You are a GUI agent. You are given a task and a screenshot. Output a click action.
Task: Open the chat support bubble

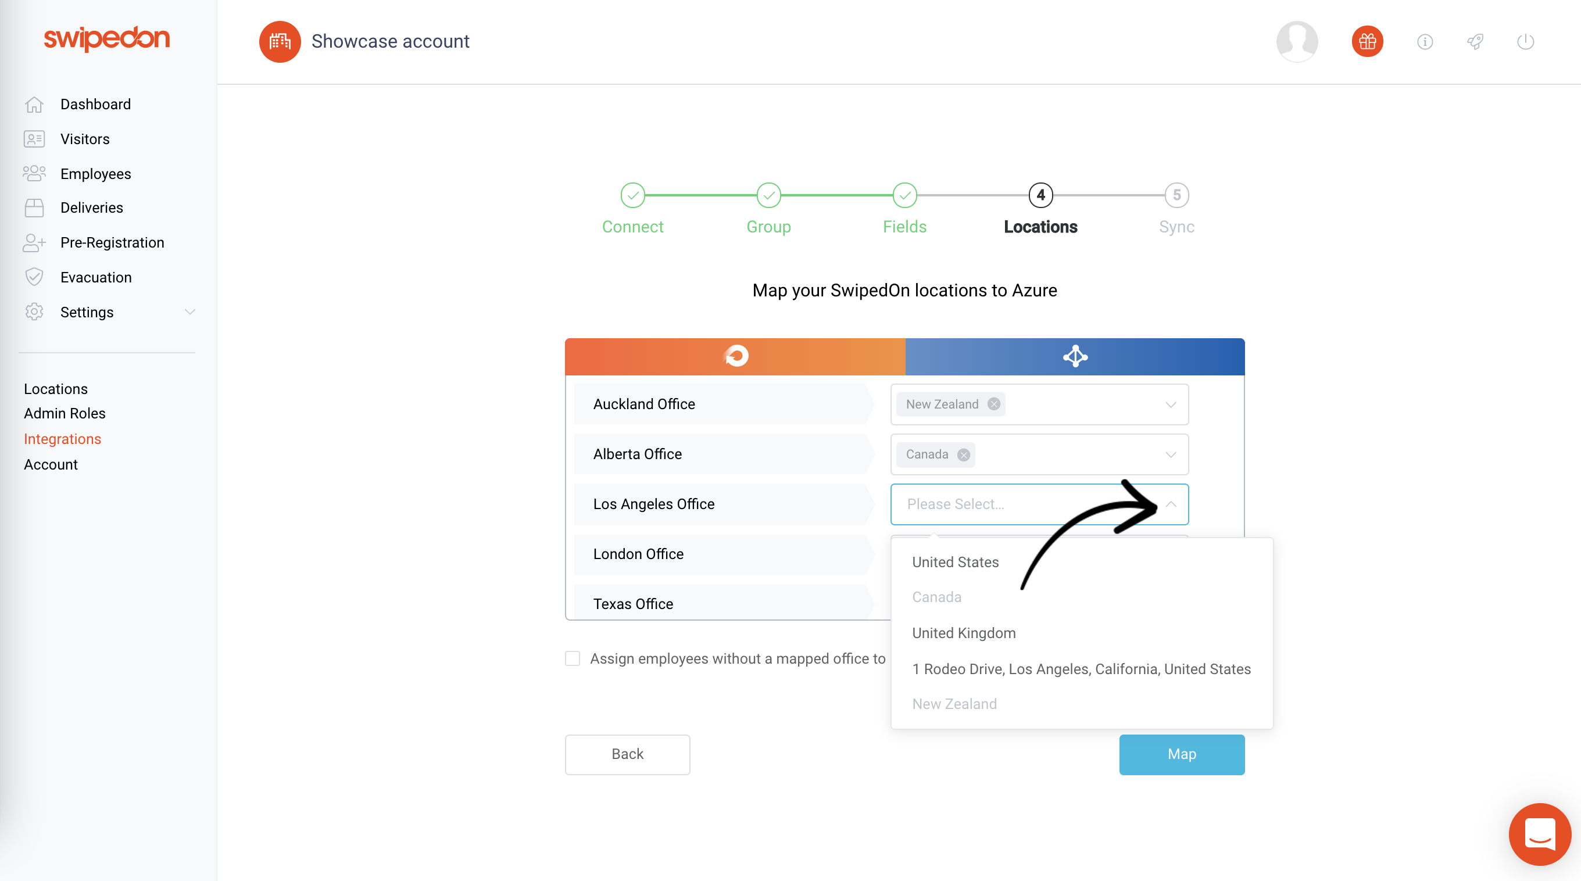tap(1540, 835)
